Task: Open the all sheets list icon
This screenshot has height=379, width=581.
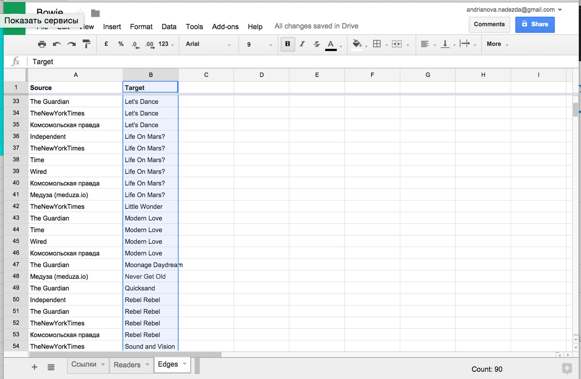Action: [x=51, y=367]
